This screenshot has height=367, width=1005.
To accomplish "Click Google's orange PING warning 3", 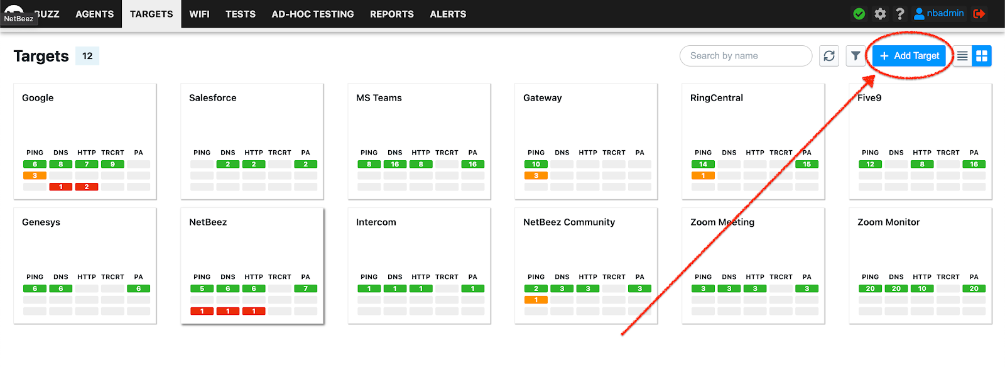I will pos(35,175).
